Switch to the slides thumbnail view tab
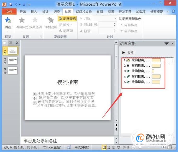178x152 pixels. [5, 43]
